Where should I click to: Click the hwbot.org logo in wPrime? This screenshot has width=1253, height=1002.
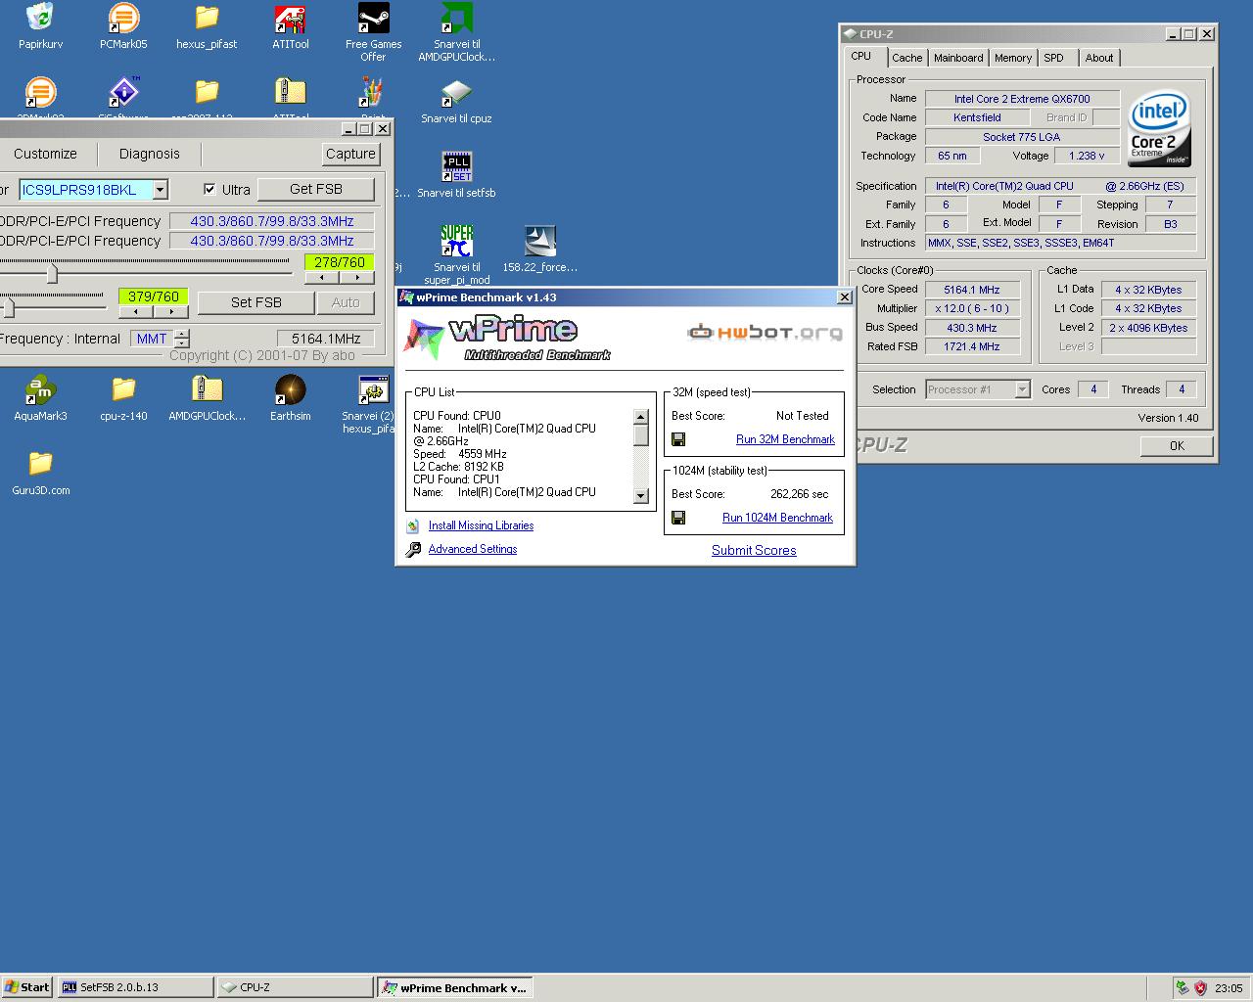click(765, 333)
